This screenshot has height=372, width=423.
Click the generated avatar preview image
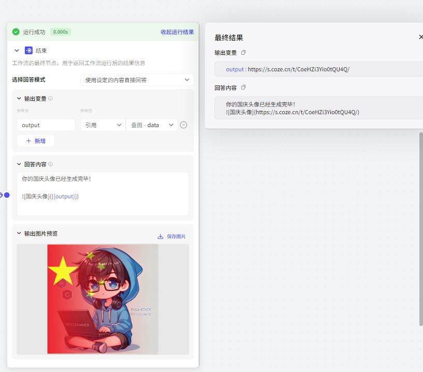(103, 299)
